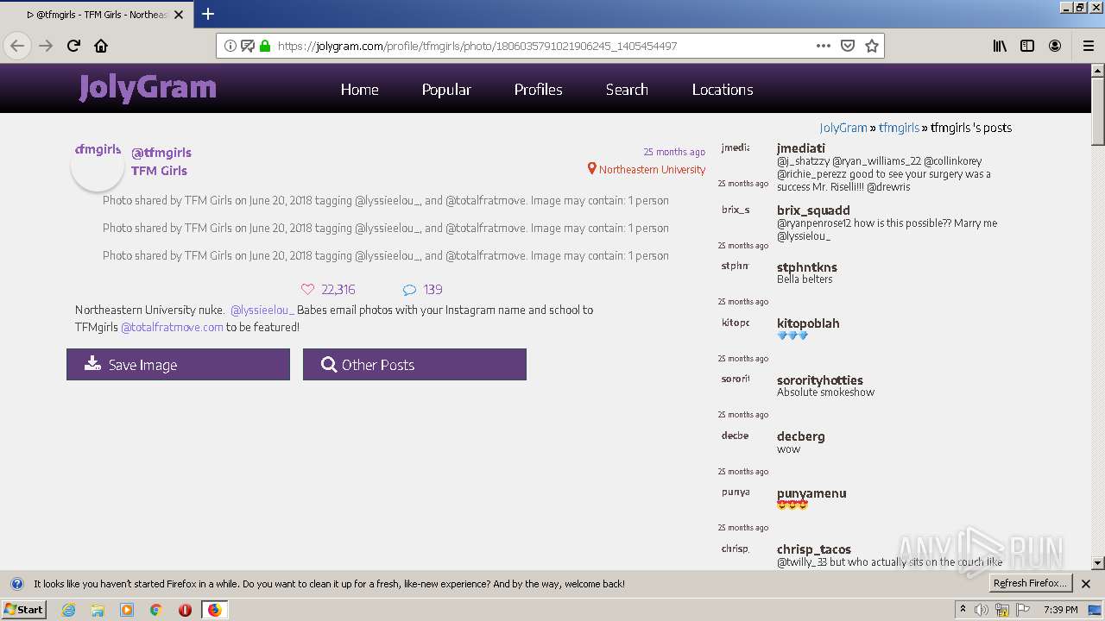This screenshot has height=621, width=1105.
Task: Open the Home menu item
Action: (359, 90)
